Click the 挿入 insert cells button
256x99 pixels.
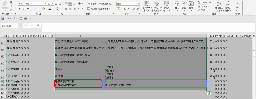(x=177, y=6)
